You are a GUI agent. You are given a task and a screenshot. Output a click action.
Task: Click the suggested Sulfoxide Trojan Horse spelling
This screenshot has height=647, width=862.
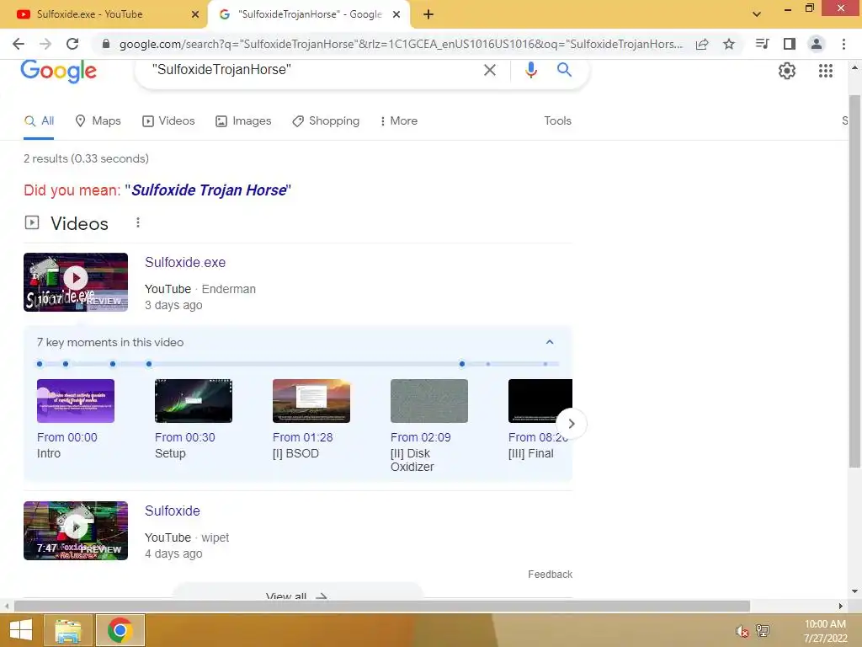pyautogui.click(x=209, y=190)
